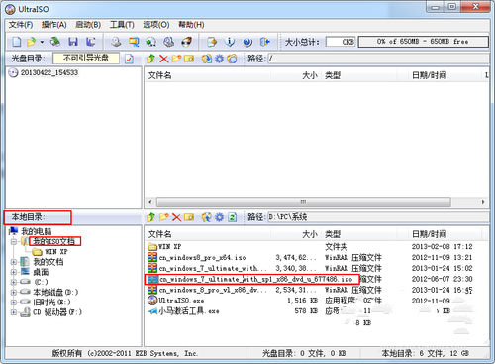Click Rename icon in disc toolbar

pos(189,59)
